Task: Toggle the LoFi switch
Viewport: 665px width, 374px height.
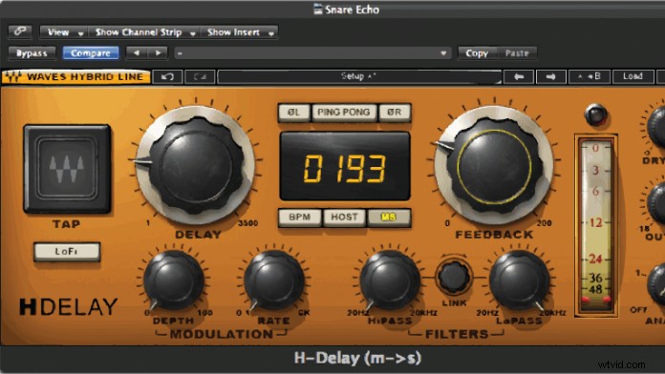Action: (67, 252)
